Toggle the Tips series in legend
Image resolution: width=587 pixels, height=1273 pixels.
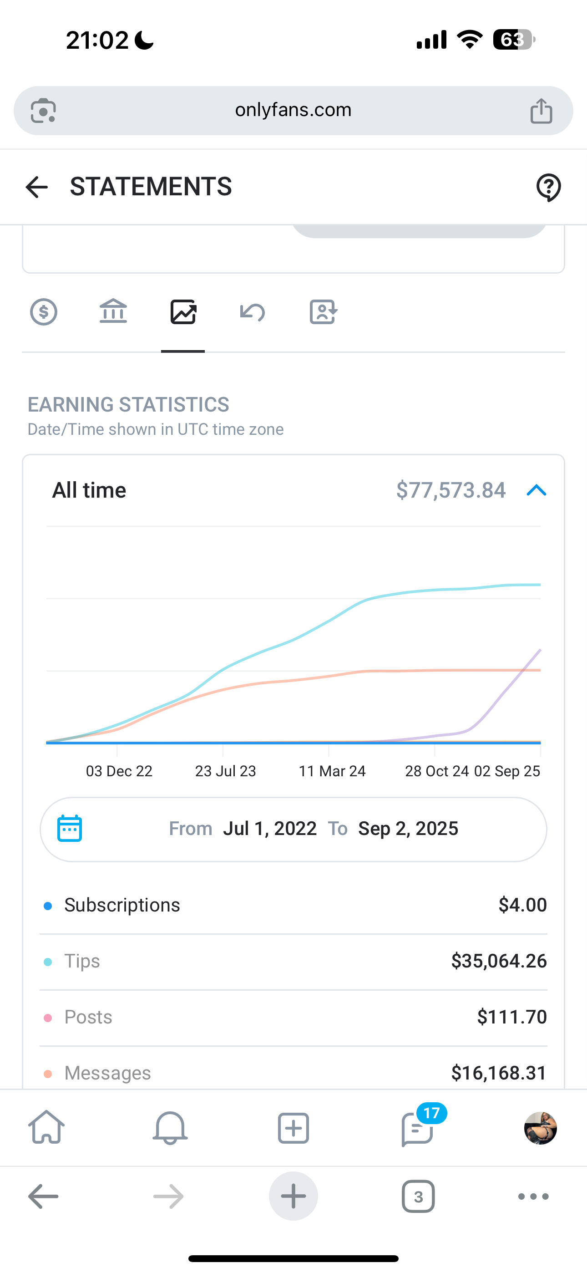(82, 961)
